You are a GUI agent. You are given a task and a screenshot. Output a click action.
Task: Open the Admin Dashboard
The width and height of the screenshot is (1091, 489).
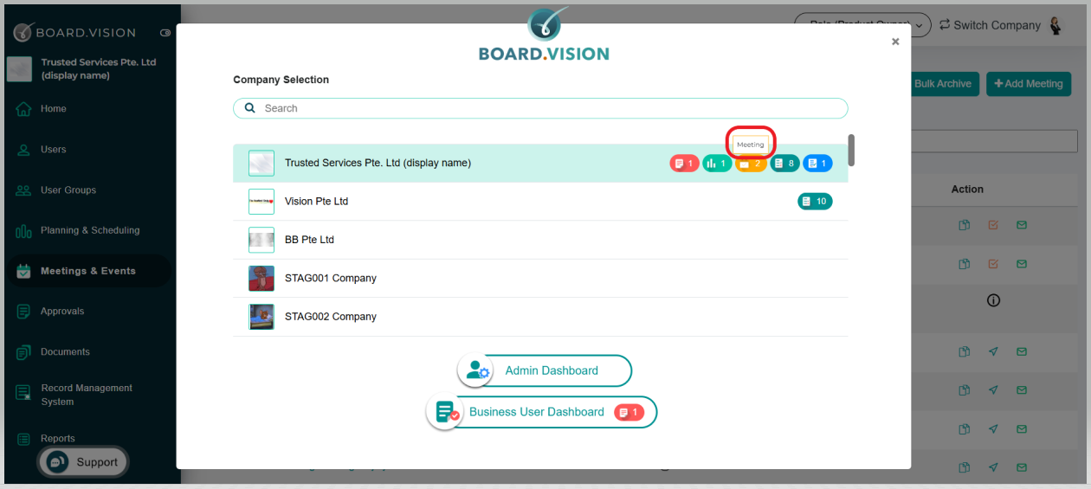545,370
